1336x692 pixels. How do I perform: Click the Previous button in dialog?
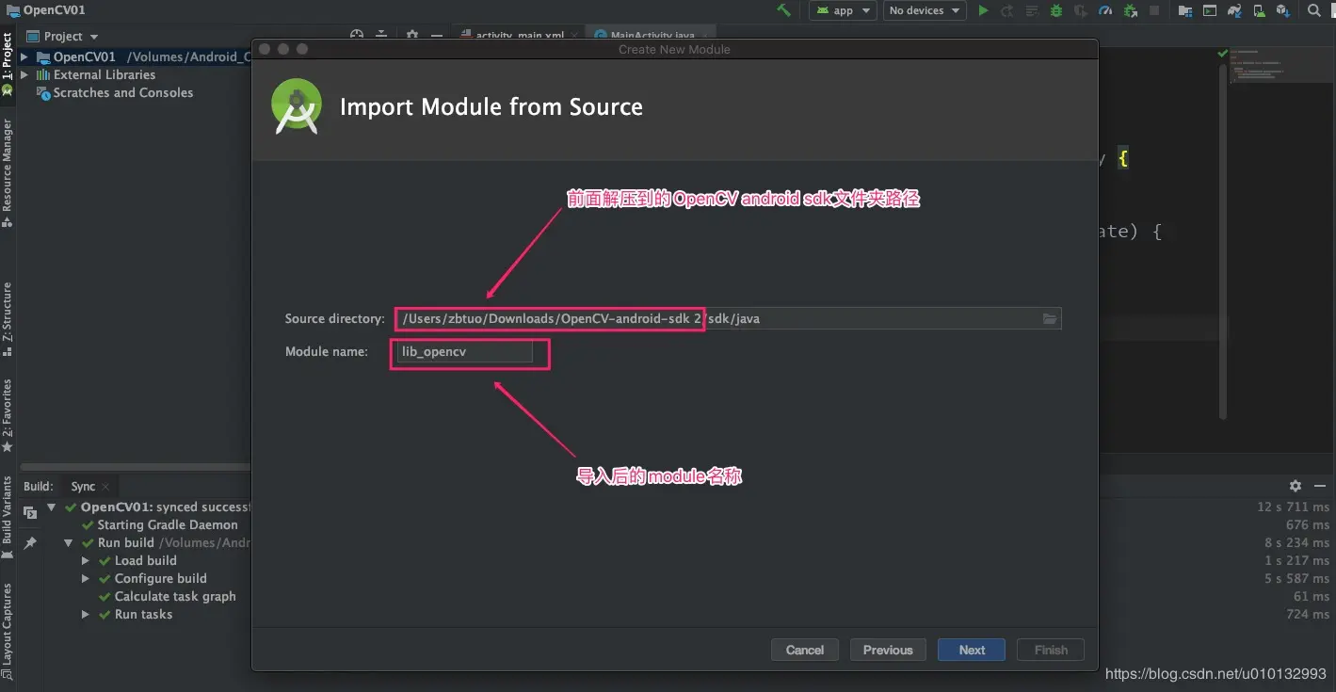tap(888, 650)
